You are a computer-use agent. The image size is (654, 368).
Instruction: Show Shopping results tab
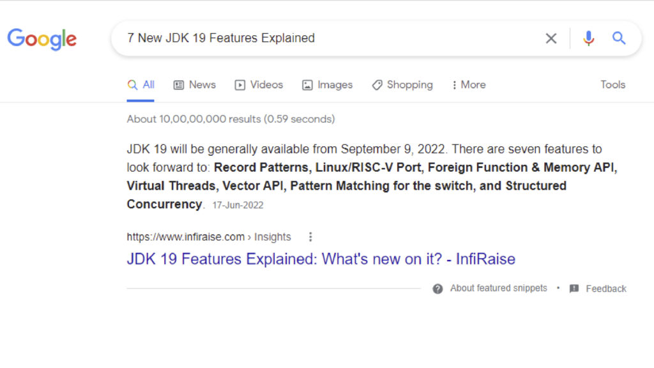tap(402, 85)
